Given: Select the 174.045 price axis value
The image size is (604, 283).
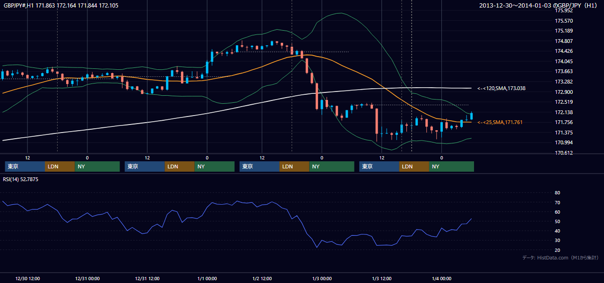Looking at the screenshot, I should point(564,61).
